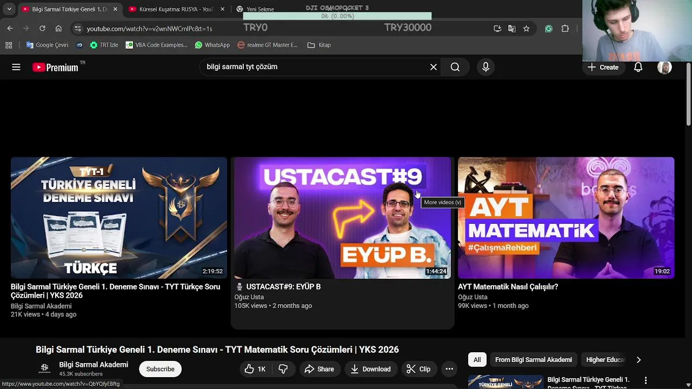The height and width of the screenshot is (389, 692).
Task: Open Bilgi Sarmal Akademi channel beside Subscribe
Action: (94, 365)
